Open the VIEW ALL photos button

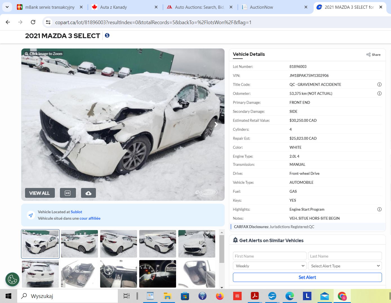(x=40, y=193)
